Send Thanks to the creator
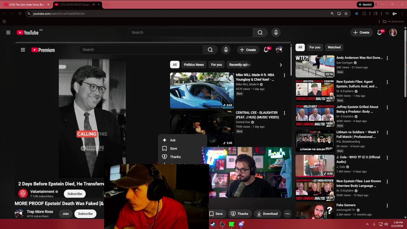This screenshot has width=407, height=229. 239,214
